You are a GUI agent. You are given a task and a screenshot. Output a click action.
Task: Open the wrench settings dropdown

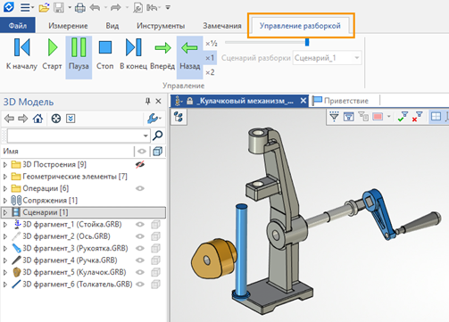154,119
